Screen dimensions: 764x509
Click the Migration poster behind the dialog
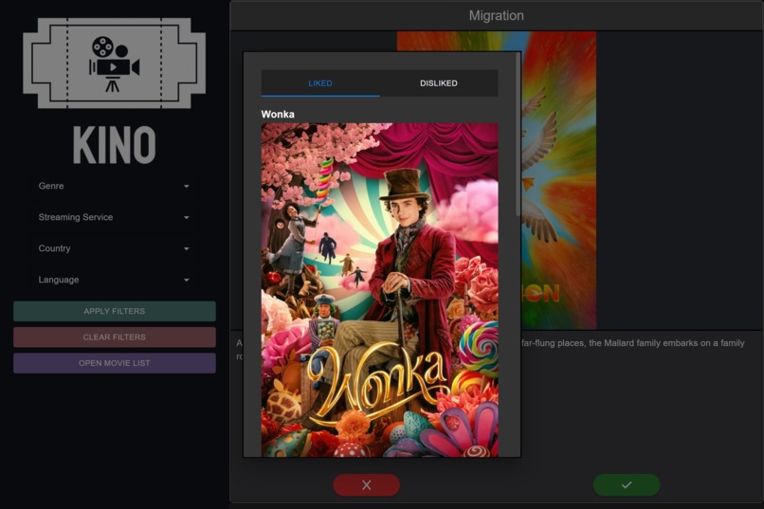click(x=559, y=180)
